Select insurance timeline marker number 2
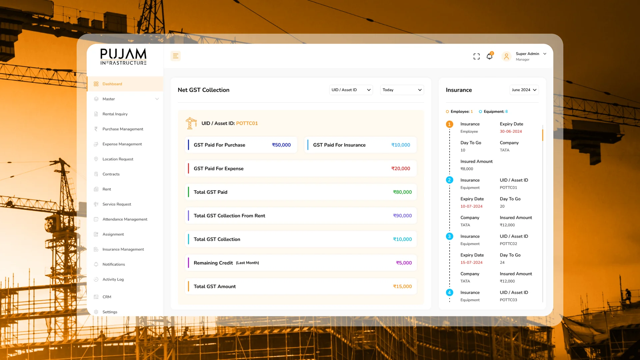Image resolution: width=640 pixels, height=360 pixels. pyautogui.click(x=449, y=180)
